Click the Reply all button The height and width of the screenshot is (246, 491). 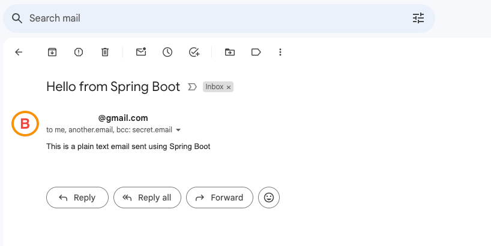pos(147,198)
